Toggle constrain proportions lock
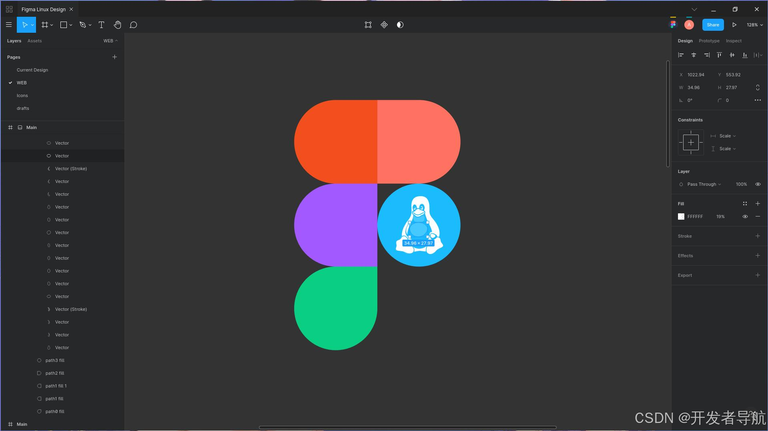This screenshot has height=431, width=768. pos(758,87)
